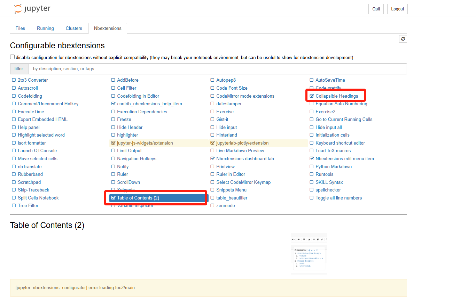Uncheck Nbextensions dashboard tab checkbox
476x302 pixels.
pos(212,158)
